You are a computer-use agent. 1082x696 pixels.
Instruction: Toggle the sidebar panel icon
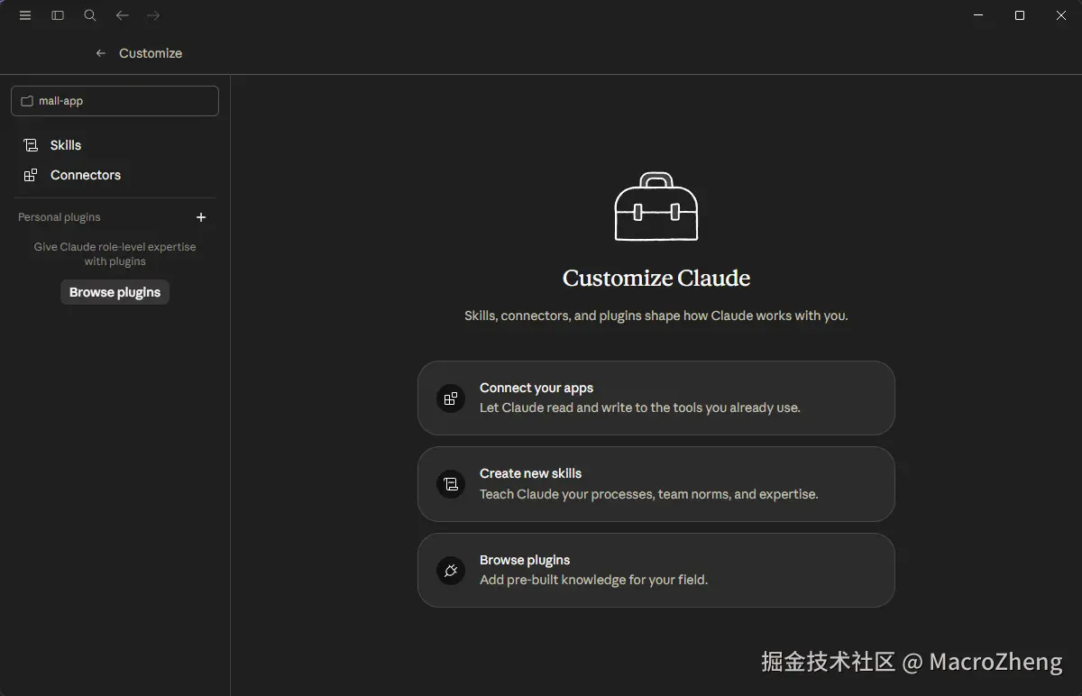[58, 15]
